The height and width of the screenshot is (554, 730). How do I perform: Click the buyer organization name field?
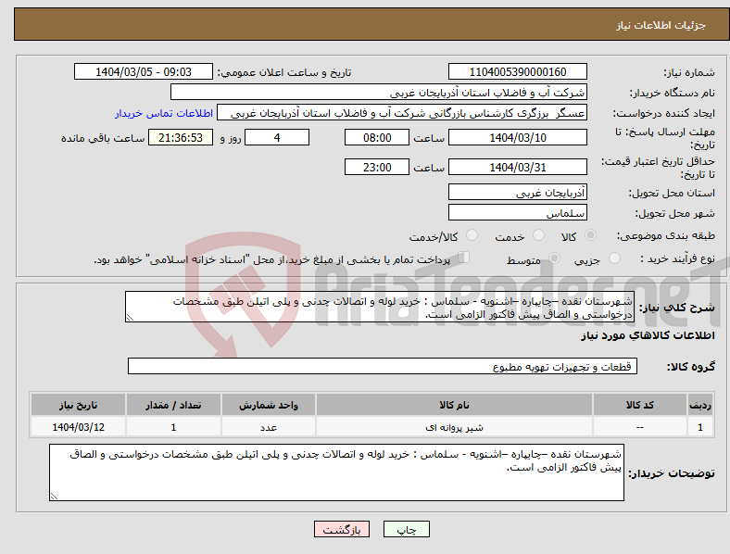[x=379, y=92]
